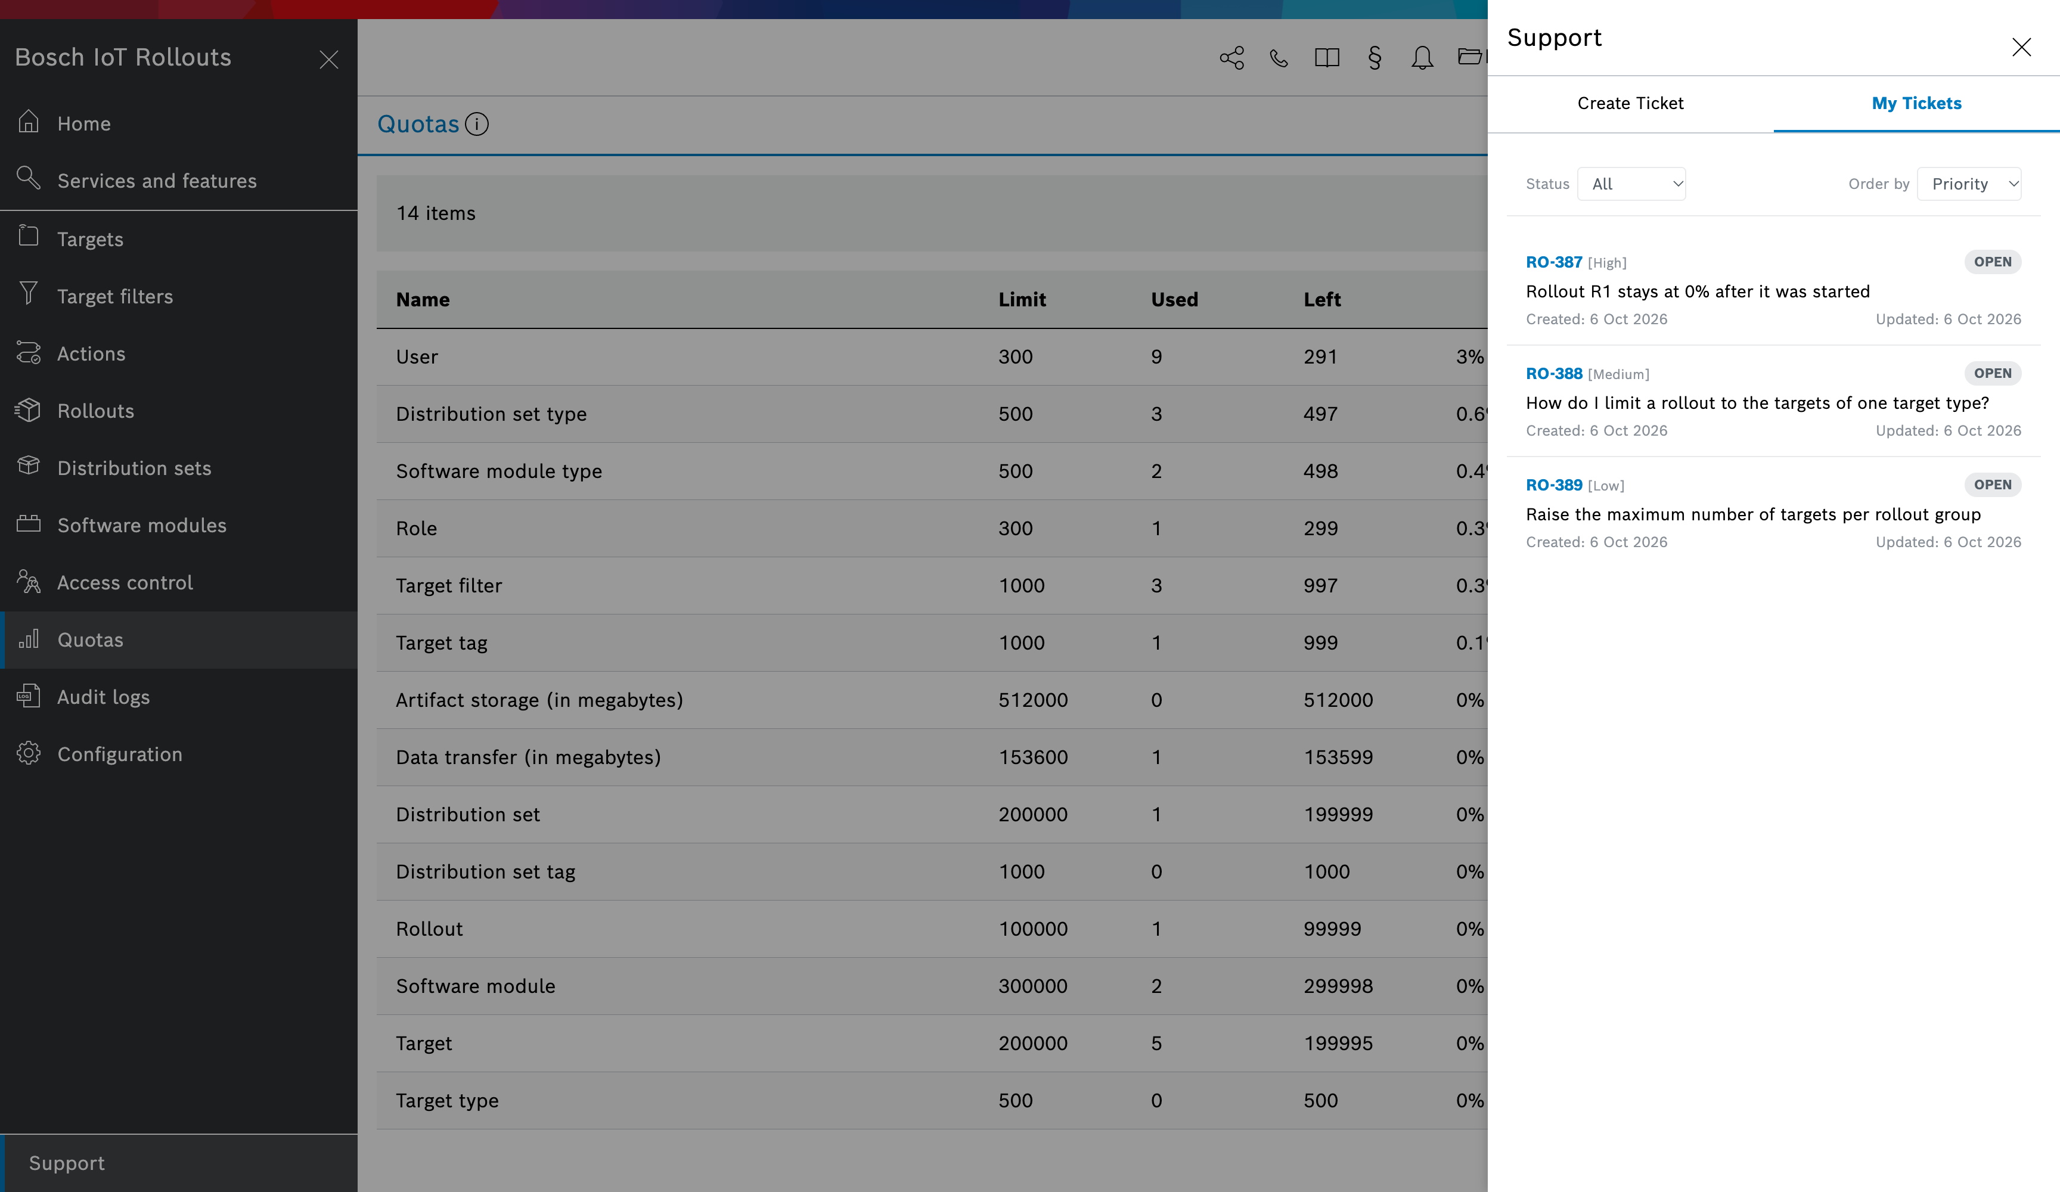Image resolution: width=2060 pixels, height=1192 pixels.
Task: Click the share icon in header
Action: (1232, 57)
